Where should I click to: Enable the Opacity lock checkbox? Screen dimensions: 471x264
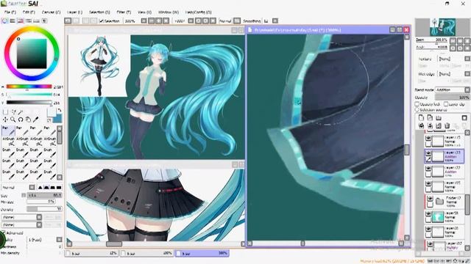pos(417,104)
